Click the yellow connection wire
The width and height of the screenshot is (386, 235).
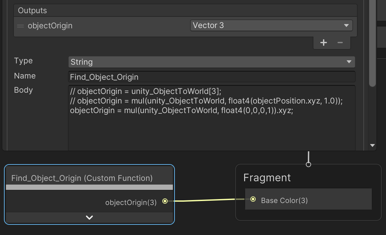point(208,200)
